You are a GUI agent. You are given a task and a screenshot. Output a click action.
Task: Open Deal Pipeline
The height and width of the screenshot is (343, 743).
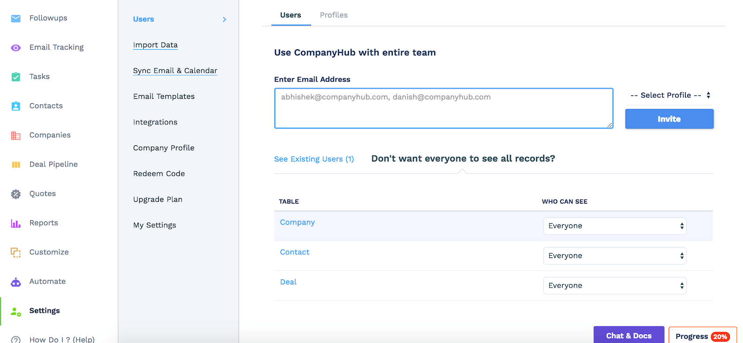(x=53, y=164)
